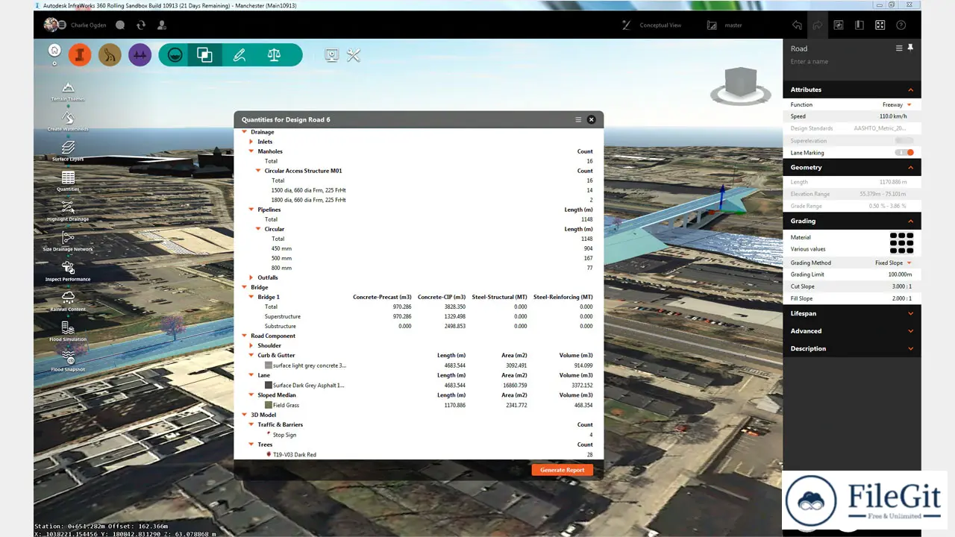Click the Conceptual View selector
Image resolution: width=955 pixels, height=537 pixels.
pyautogui.click(x=651, y=25)
